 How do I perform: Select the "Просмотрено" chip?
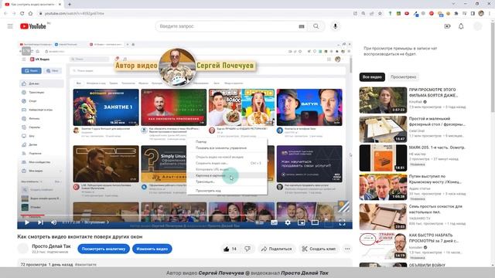point(403,77)
